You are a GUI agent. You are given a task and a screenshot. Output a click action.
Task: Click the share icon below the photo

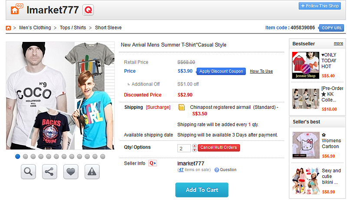49,171
